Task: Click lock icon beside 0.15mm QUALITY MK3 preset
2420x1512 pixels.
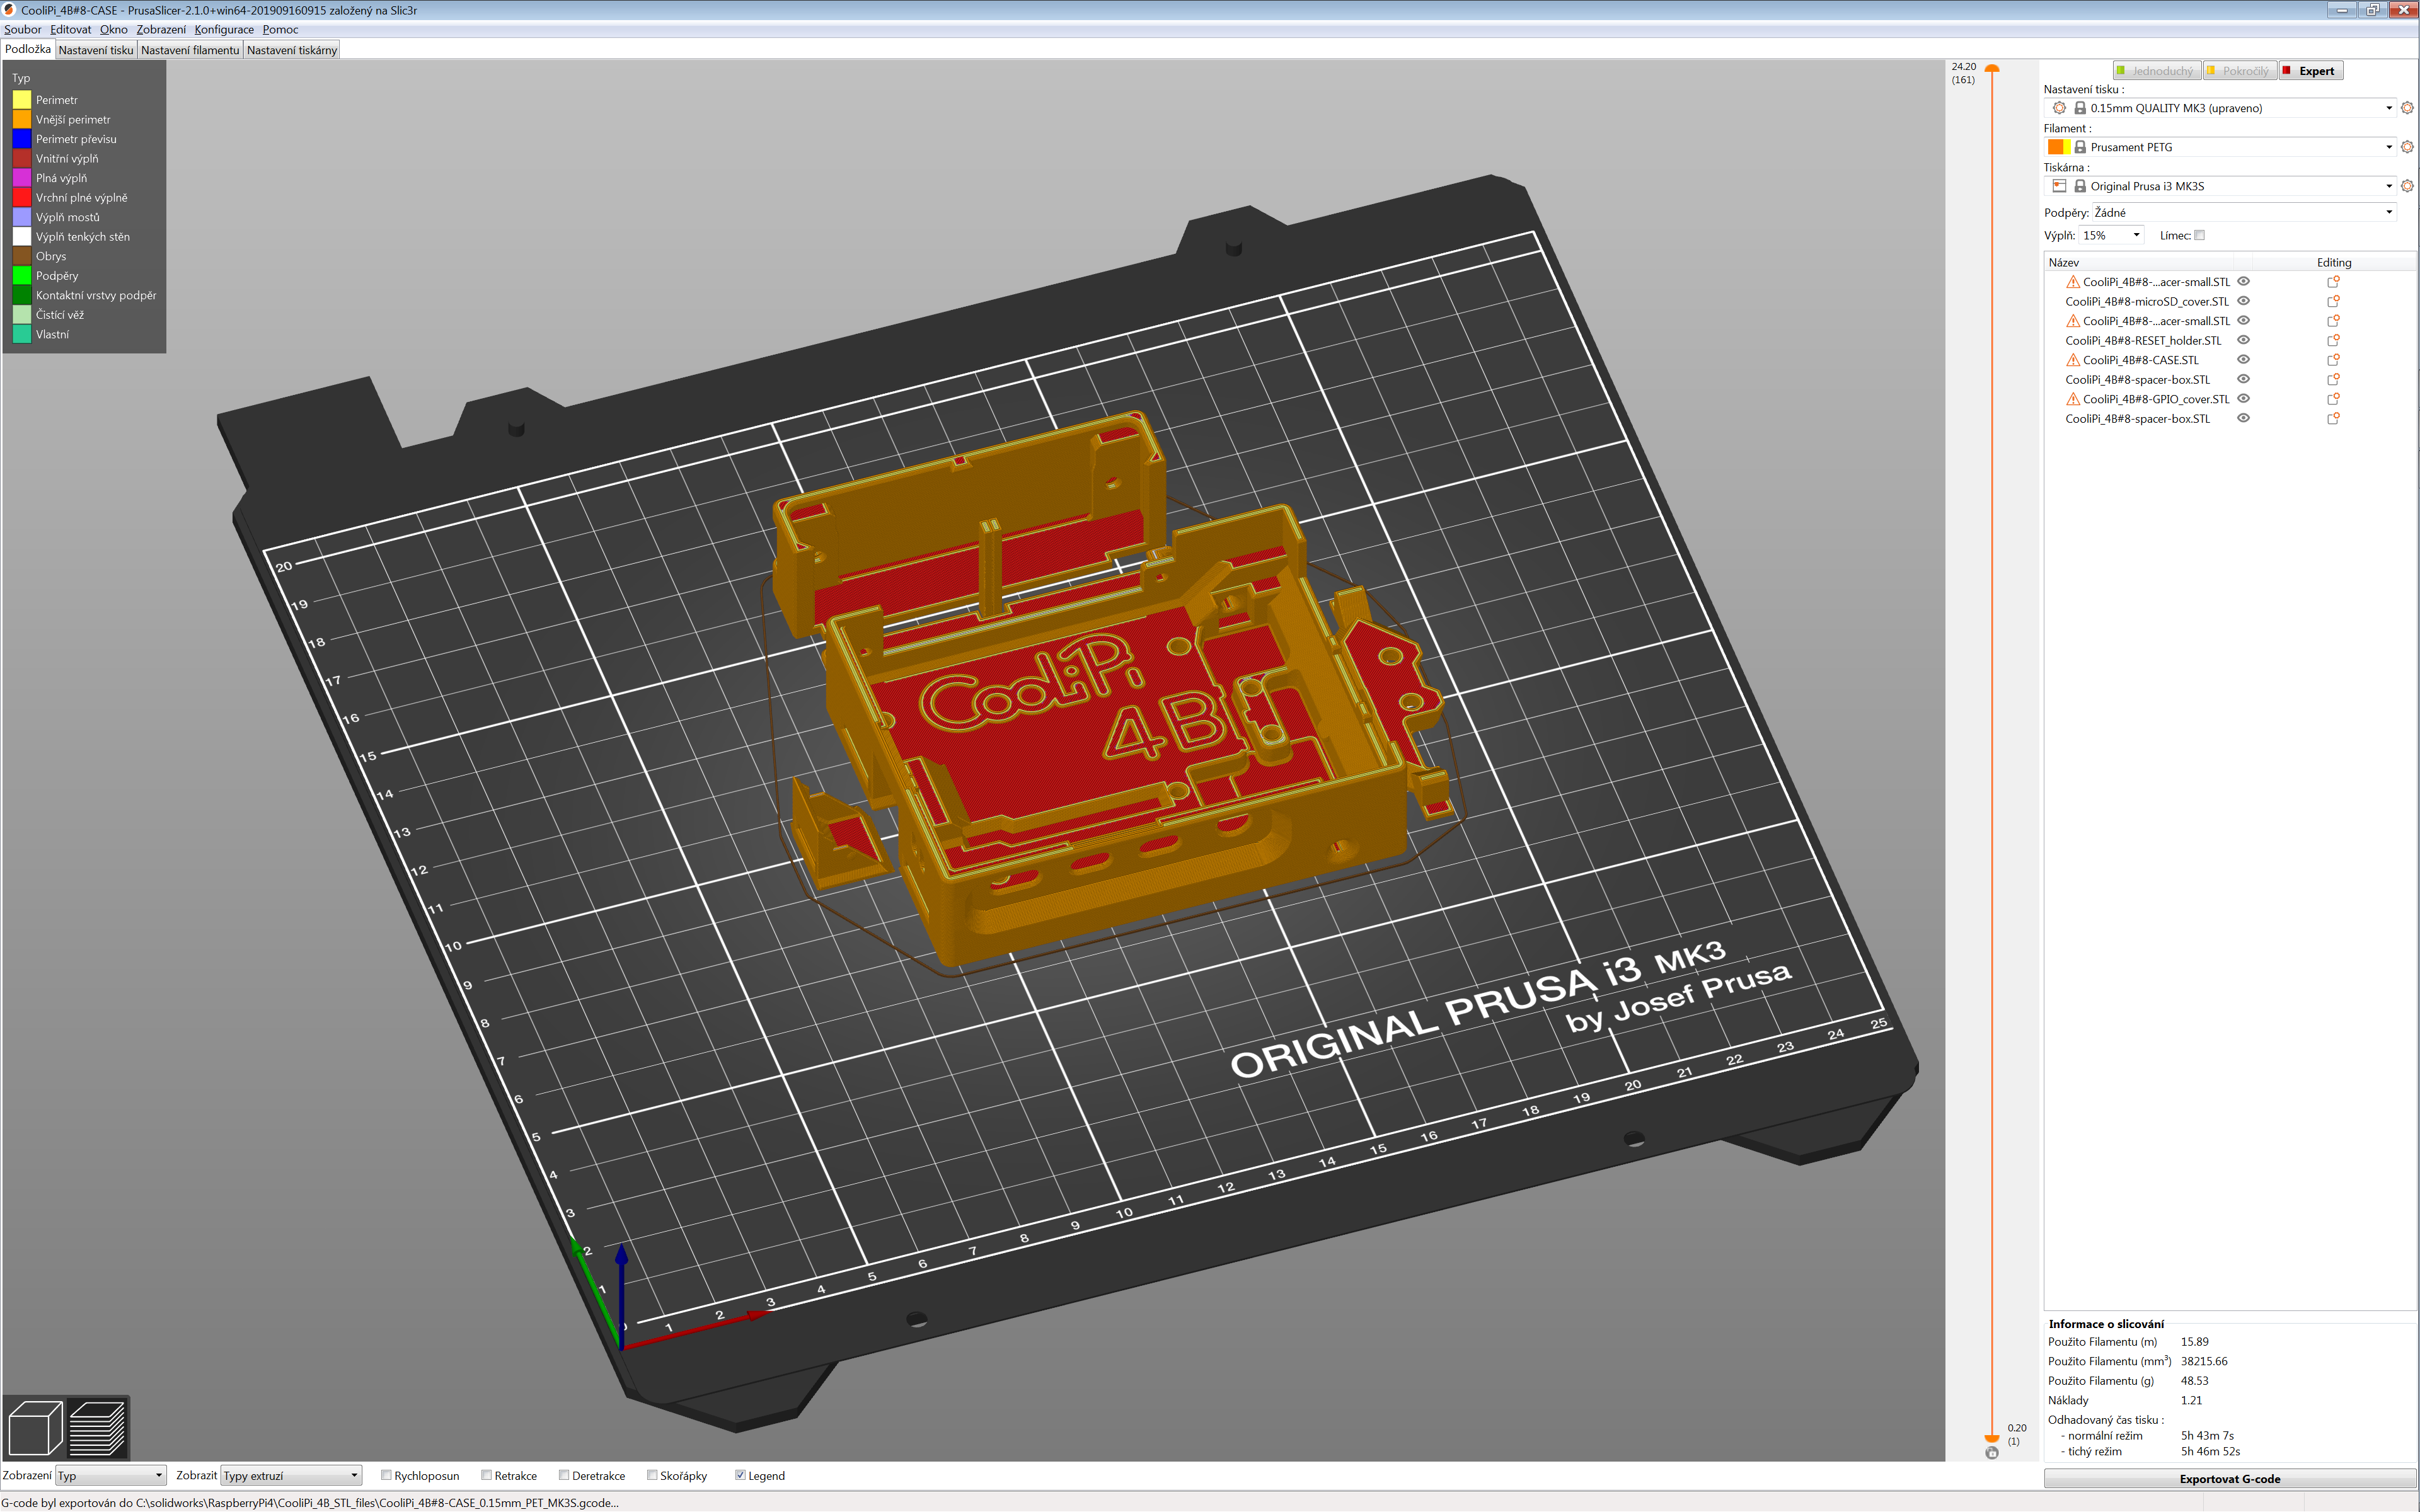Action: [x=2080, y=108]
